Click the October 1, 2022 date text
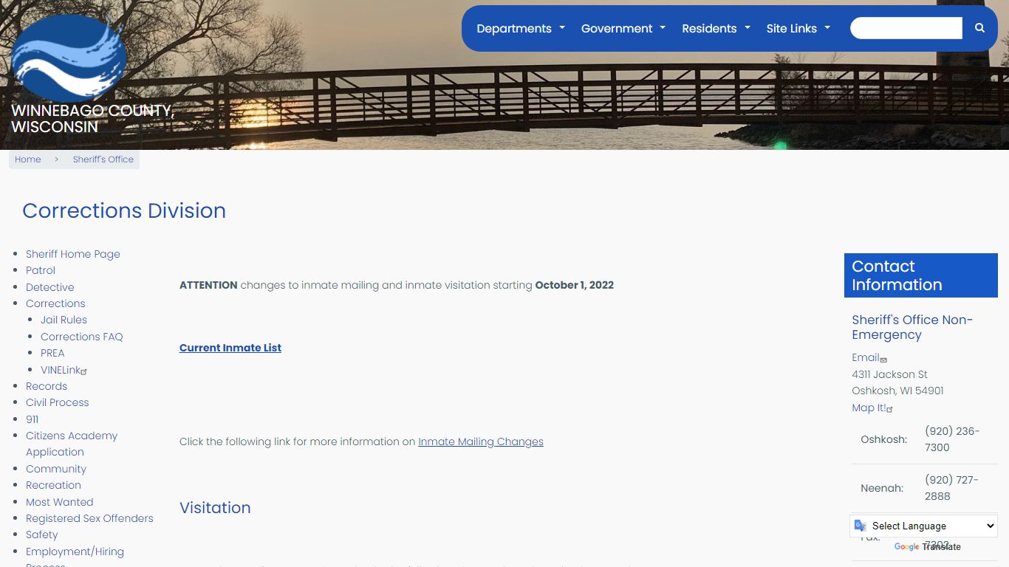The width and height of the screenshot is (1009, 567). pyautogui.click(x=575, y=285)
